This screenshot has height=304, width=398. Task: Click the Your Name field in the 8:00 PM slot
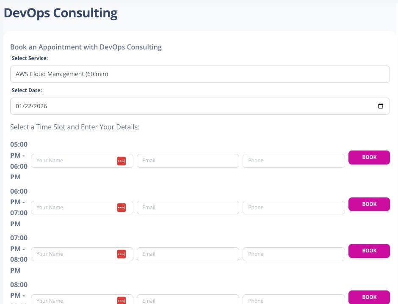pos(72,301)
